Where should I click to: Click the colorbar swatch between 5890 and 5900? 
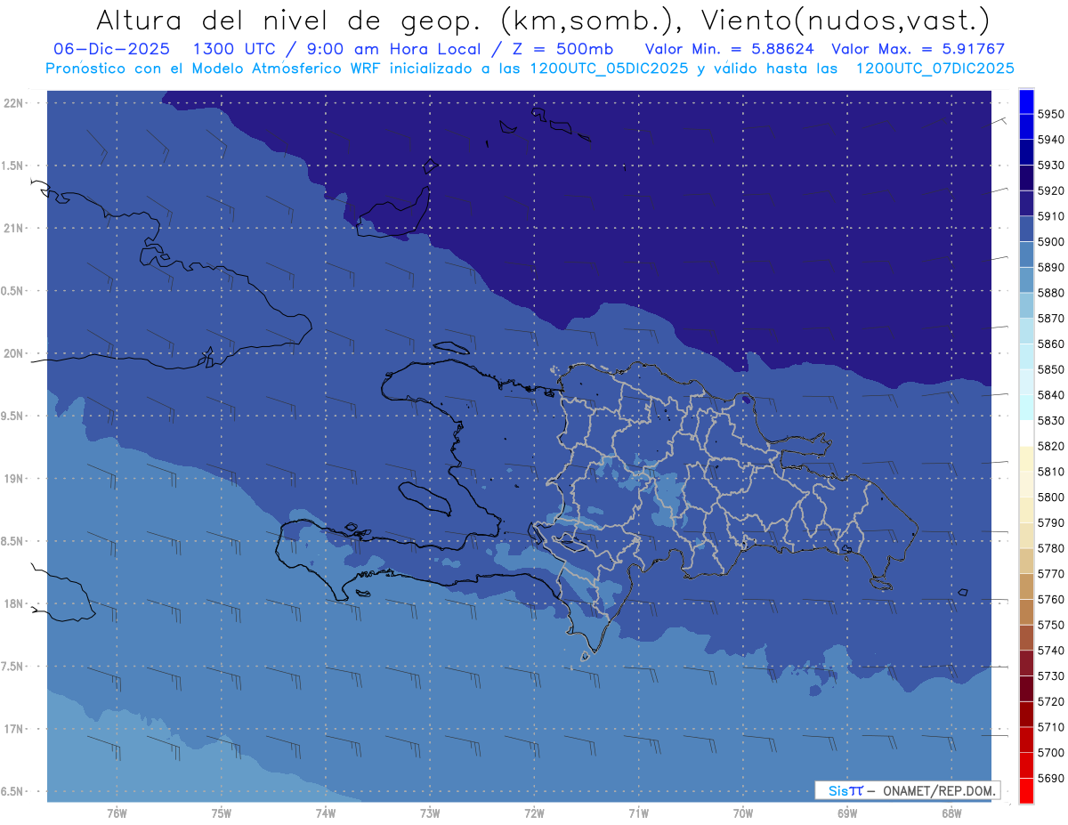click(1026, 255)
